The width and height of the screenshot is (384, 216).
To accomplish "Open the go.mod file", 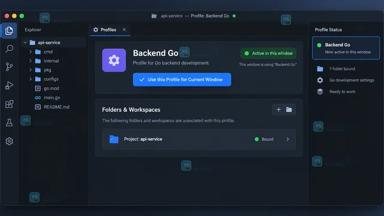I will pos(52,88).
